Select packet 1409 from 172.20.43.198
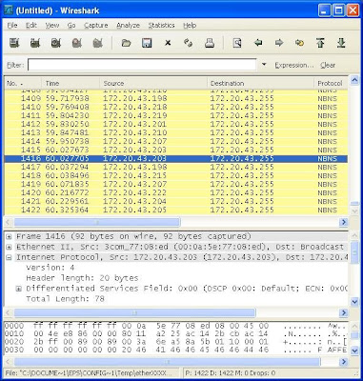Image resolution: width=363 pixels, height=381 pixels. tap(176, 98)
